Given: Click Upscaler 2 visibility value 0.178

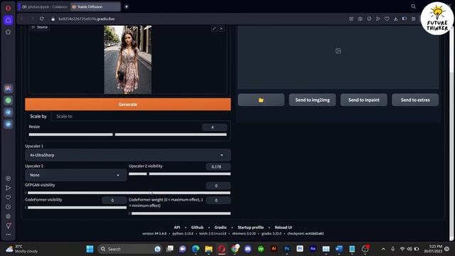Looking at the screenshot, I should tap(218, 166).
